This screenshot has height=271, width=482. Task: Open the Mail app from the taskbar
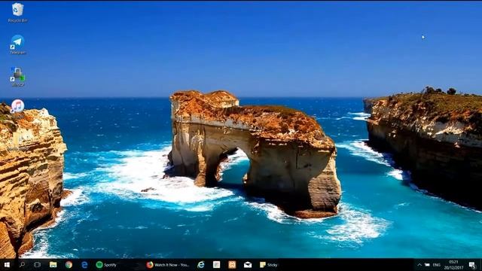point(248,264)
